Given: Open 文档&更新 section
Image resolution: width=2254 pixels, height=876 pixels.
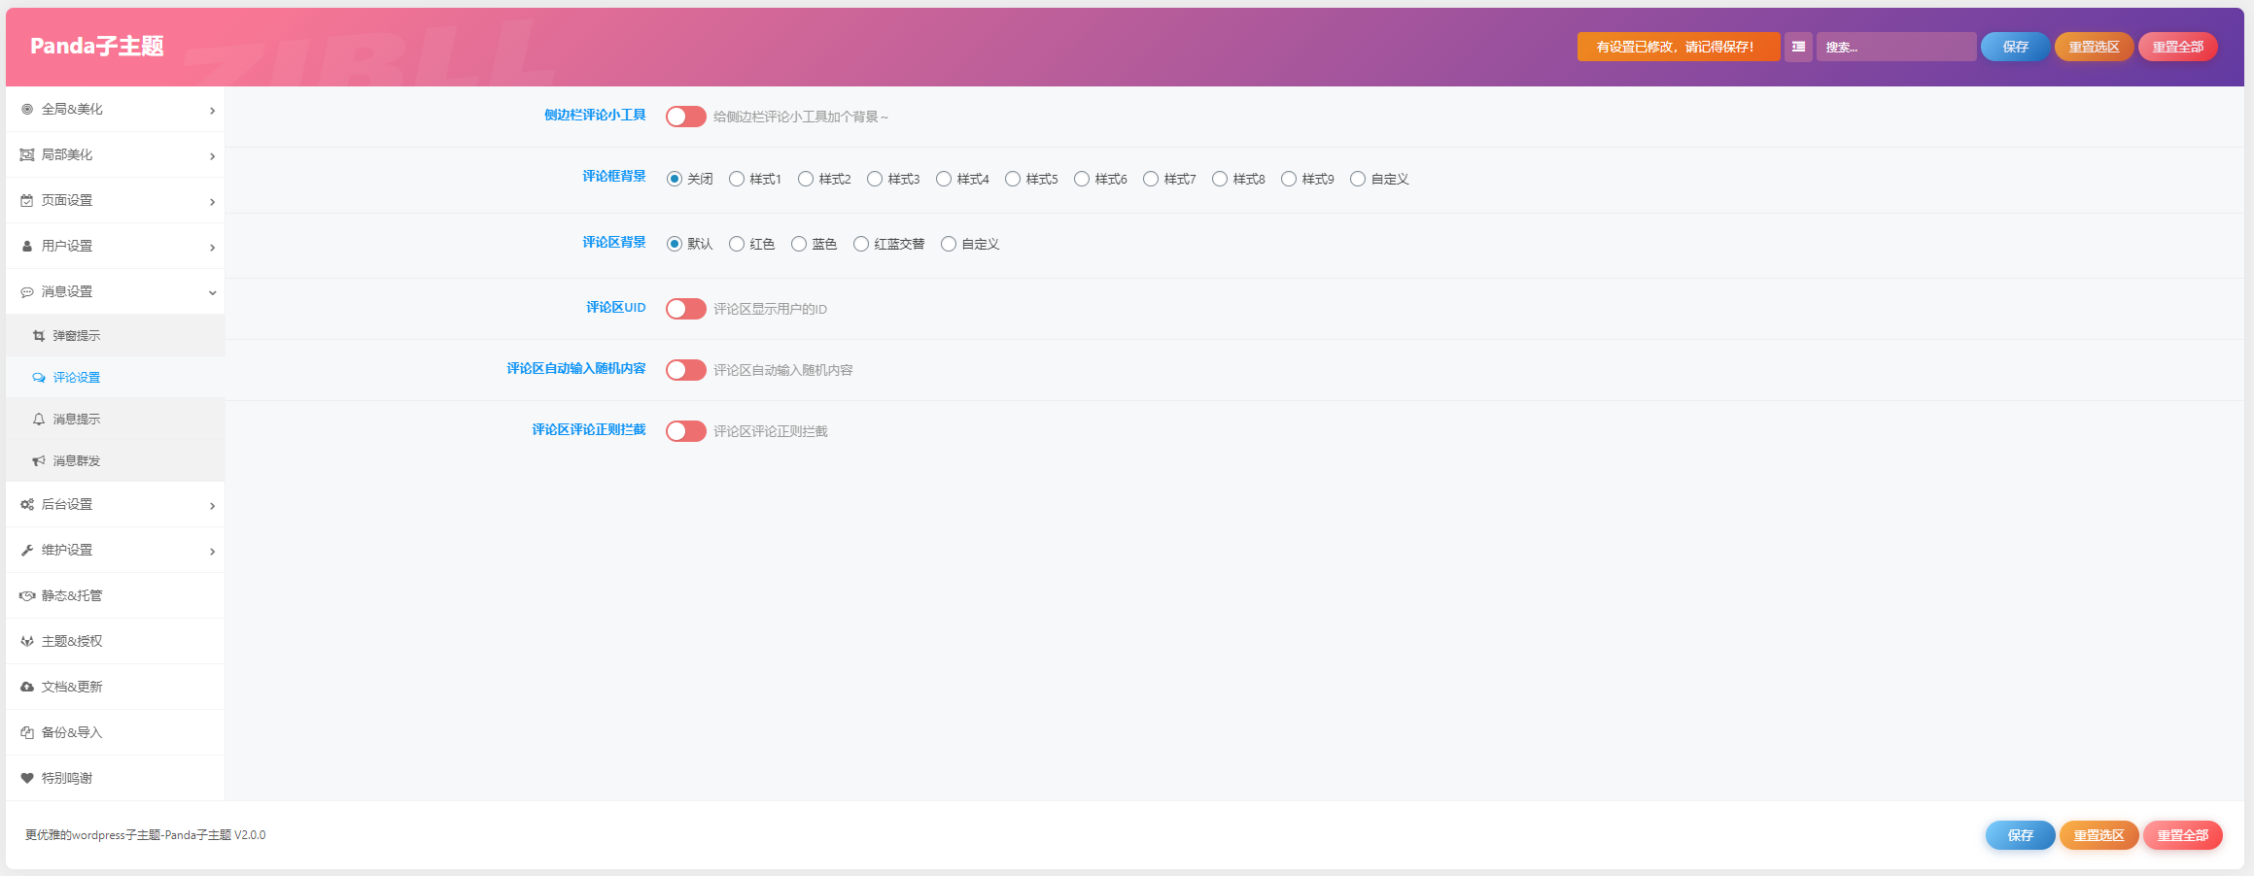Looking at the screenshot, I should 116,687.
